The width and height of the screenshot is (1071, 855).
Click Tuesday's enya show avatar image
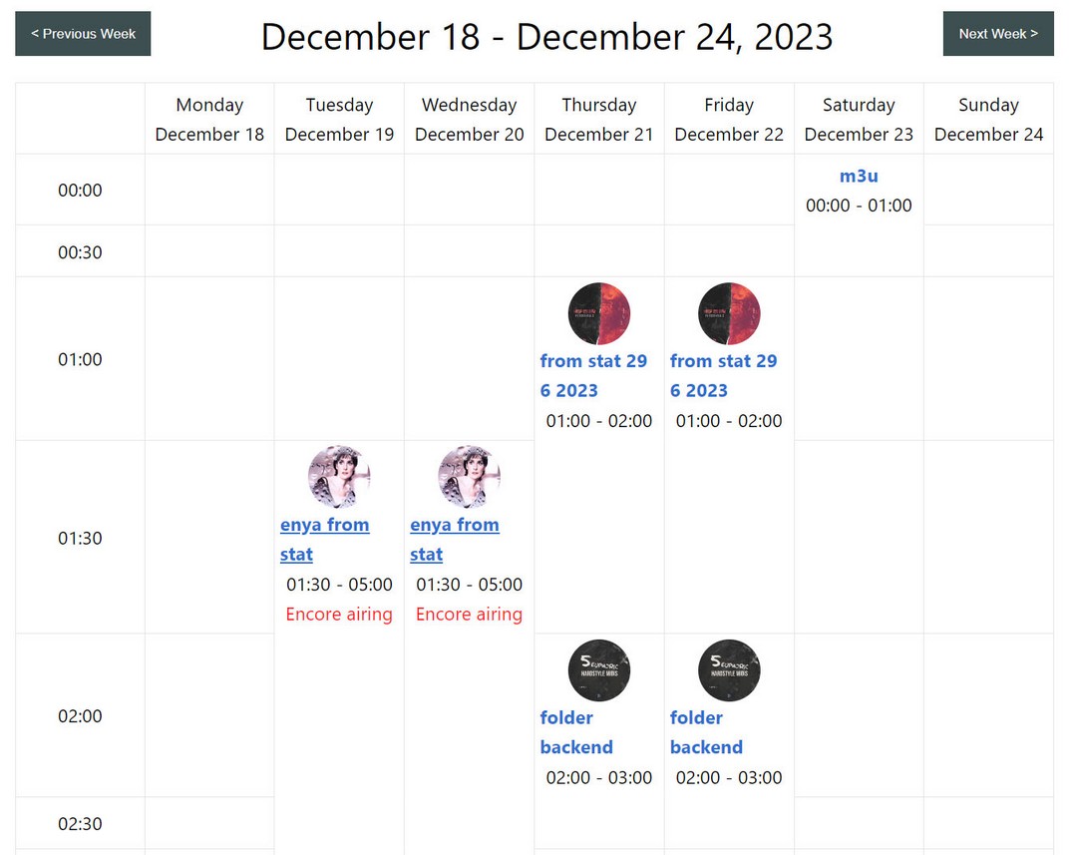coord(339,477)
